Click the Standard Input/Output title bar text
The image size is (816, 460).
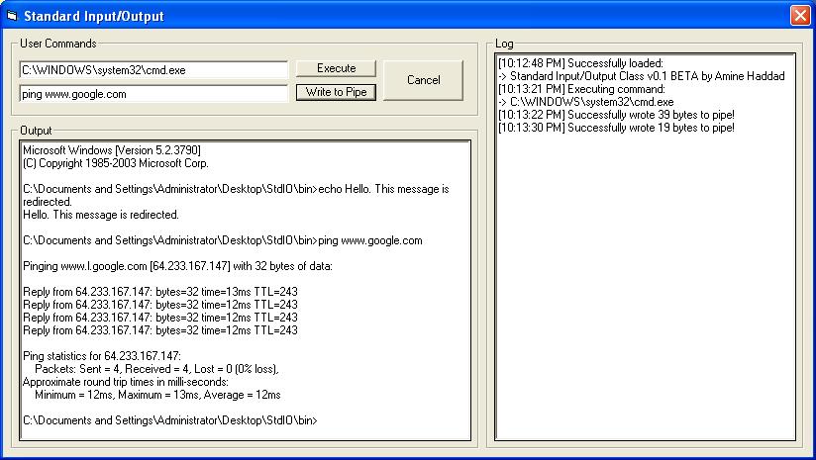pos(96,16)
